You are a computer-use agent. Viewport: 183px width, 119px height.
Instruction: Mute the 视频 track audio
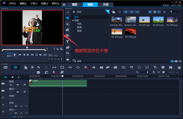coord(18,85)
